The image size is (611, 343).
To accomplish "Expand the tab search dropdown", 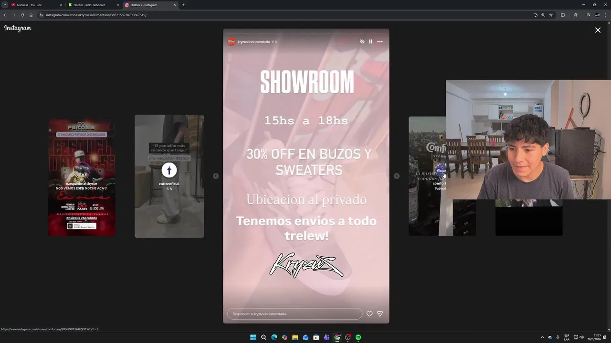I will click(x=4, y=5).
